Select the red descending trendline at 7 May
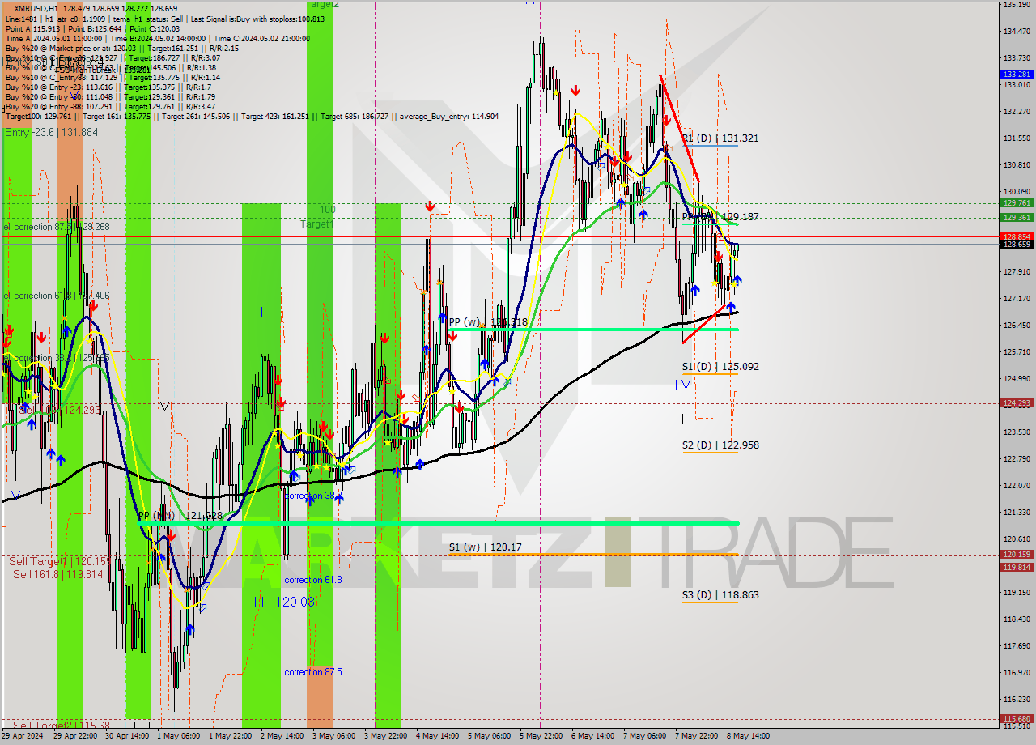Viewport: 1036px width, 745px height. click(680, 130)
